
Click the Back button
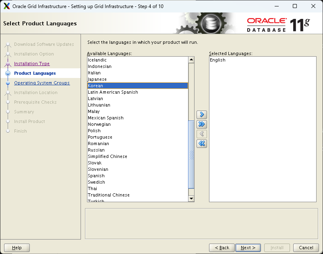(x=222, y=248)
